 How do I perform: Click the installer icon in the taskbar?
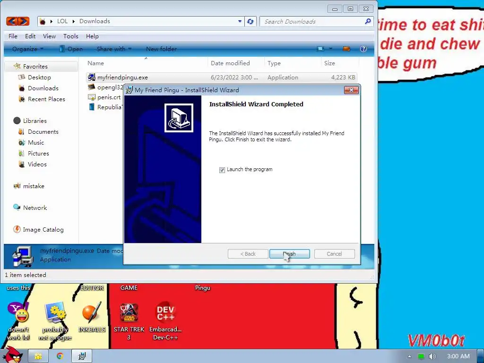pyautogui.click(x=82, y=356)
